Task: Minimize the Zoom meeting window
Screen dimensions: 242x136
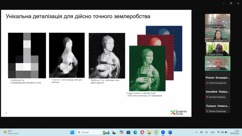Action: coord(224,3)
